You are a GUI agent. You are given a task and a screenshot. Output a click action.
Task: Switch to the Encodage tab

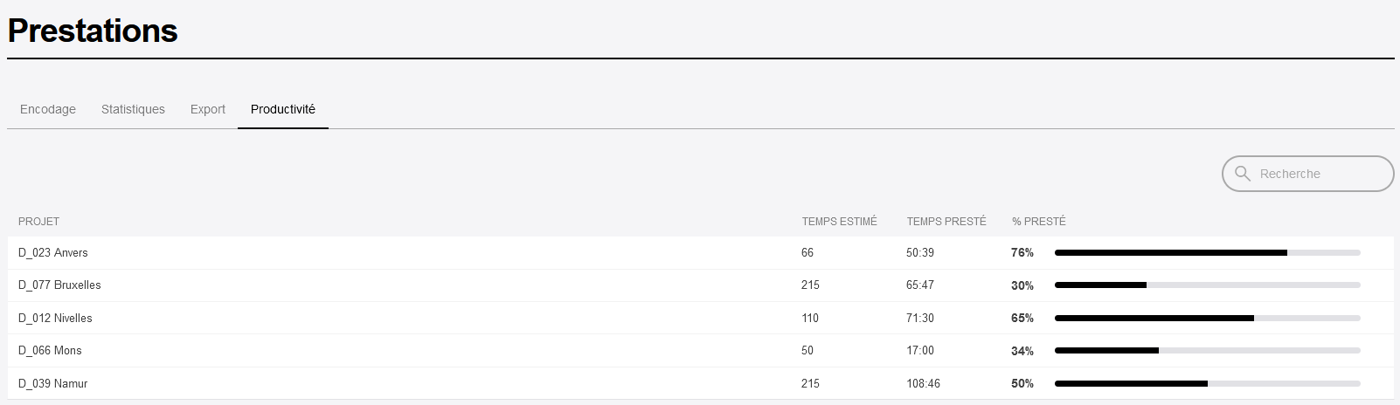click(x=48, y=109)
